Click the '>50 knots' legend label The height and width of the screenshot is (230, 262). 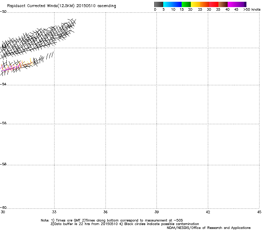[252, 10]
